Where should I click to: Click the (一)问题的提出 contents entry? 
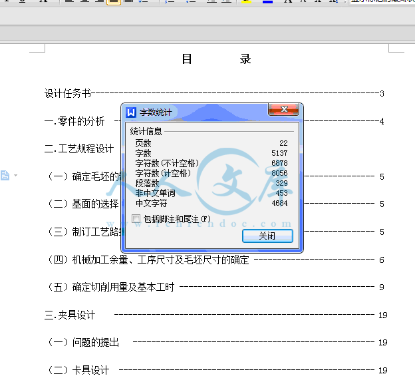click(83, 342)
